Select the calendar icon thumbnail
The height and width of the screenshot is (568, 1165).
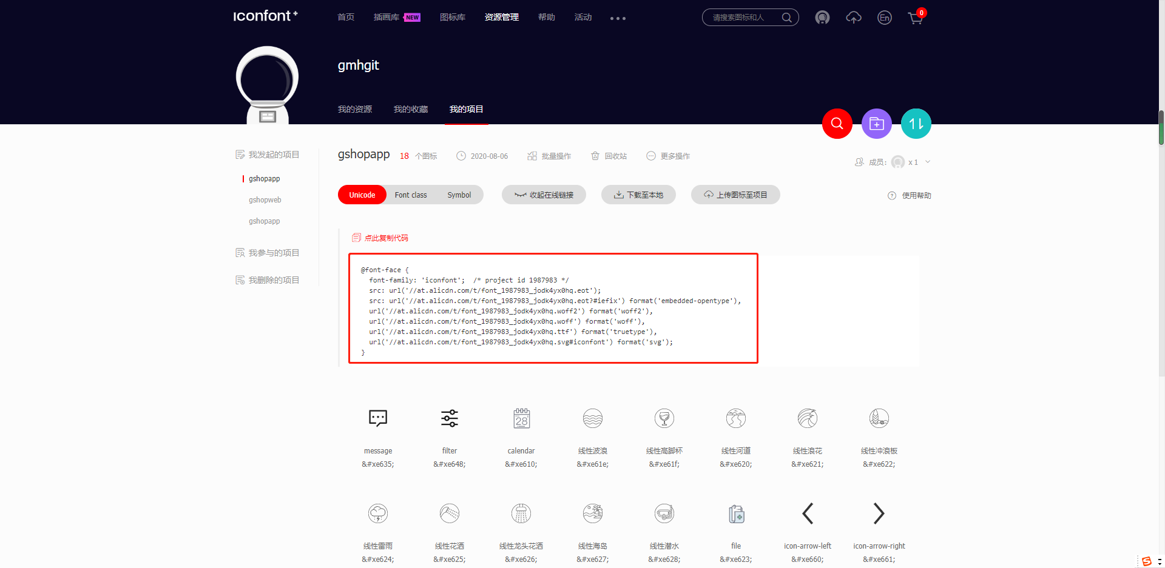pos(521,418)
